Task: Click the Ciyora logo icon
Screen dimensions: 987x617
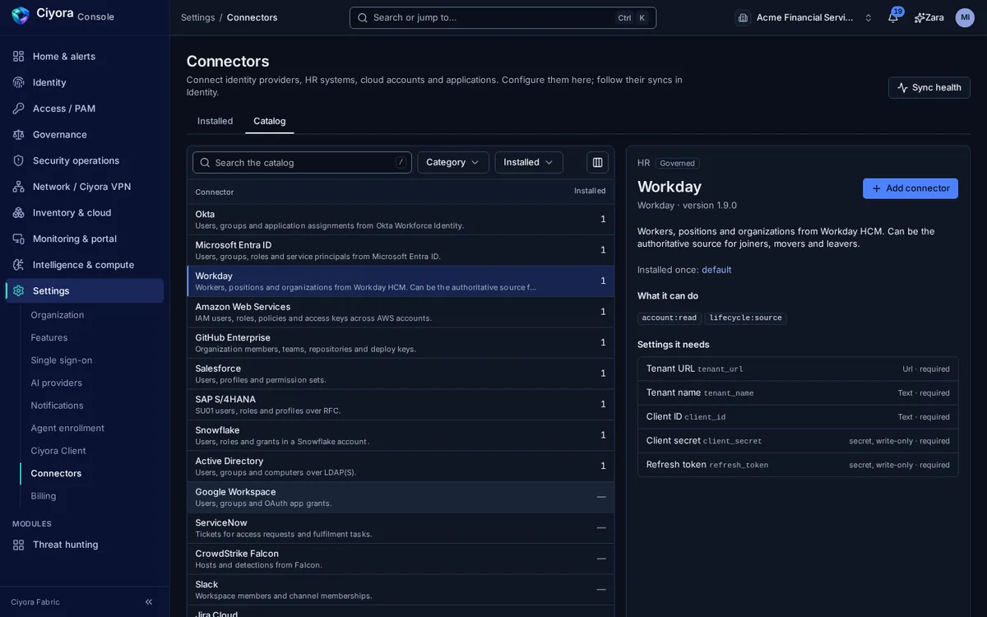Action: pyautogui.click(x=21, y=16)
